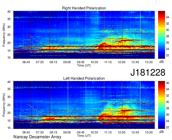This screenshot has height=140, width=172.
Task: Click the 40 MHz tick on the Left Handed plot
Action: point(9,82)
